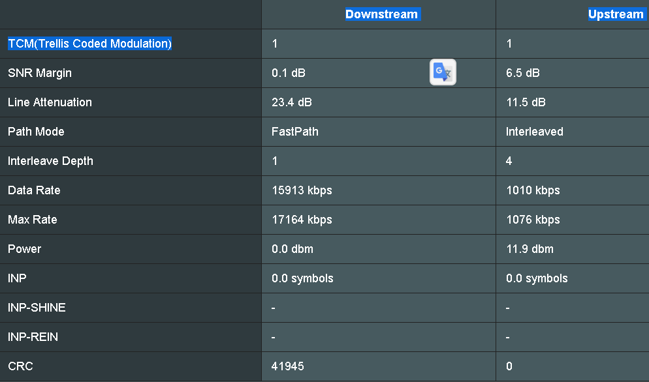The height and width of the screenshot is (382, 649).
Task: Click the Interleave Depth row label
Action: (50, 161)
